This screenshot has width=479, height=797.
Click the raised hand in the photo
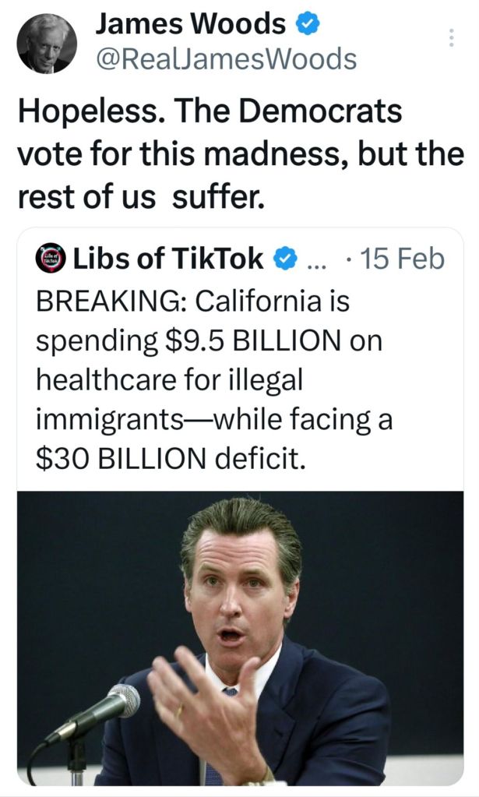click(x=208, y=704)
